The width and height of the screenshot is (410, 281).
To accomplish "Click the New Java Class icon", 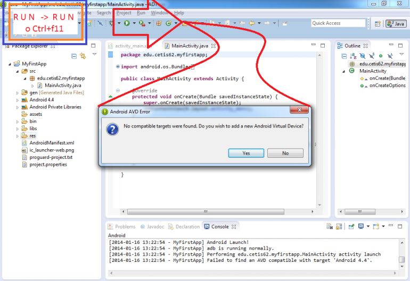I will (x=168, y=23).
